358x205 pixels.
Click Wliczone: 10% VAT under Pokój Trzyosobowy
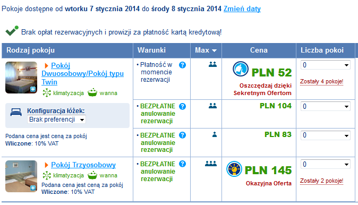pyautogui.click(x=68, y=192)
